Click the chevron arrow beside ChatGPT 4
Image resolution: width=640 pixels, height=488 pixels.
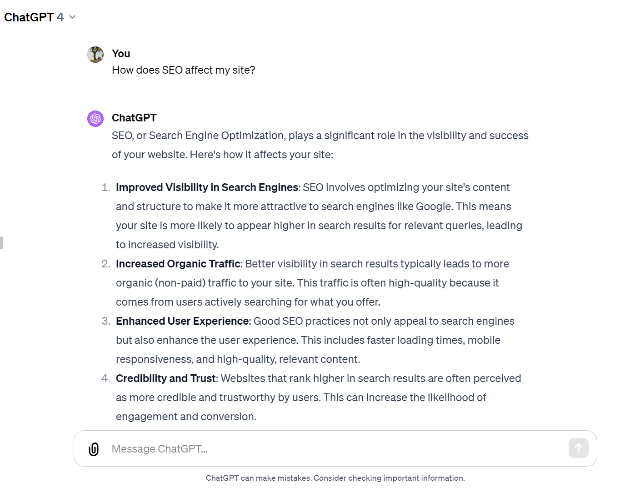[x=72, y=17]
